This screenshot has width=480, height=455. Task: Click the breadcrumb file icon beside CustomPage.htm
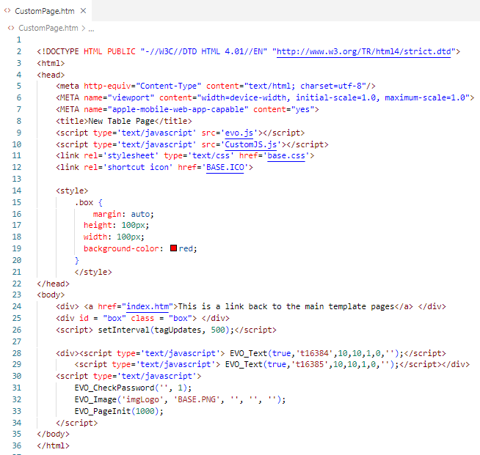11,28
